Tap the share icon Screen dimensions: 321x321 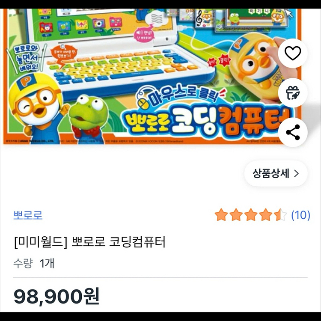(293, 132)
